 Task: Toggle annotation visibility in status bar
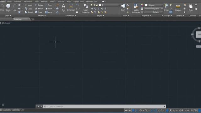pyautogui.click(x=167, y=110)
